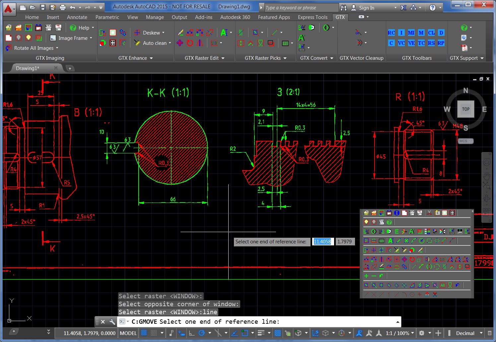Toggle ortho mode in status bar

coord(192,333)
